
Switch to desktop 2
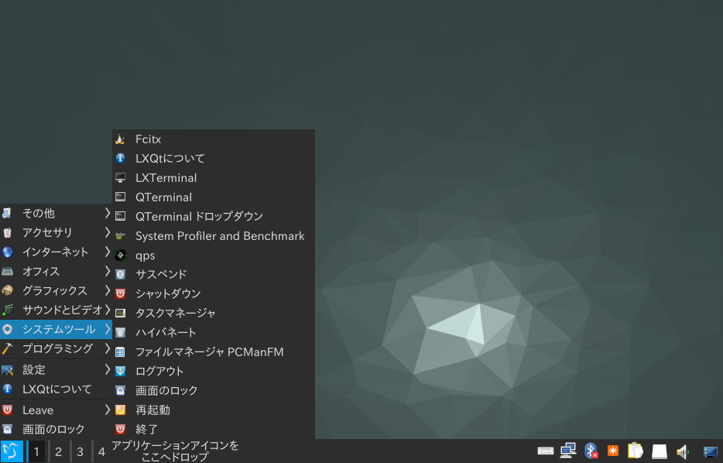(x=58, y=451)
